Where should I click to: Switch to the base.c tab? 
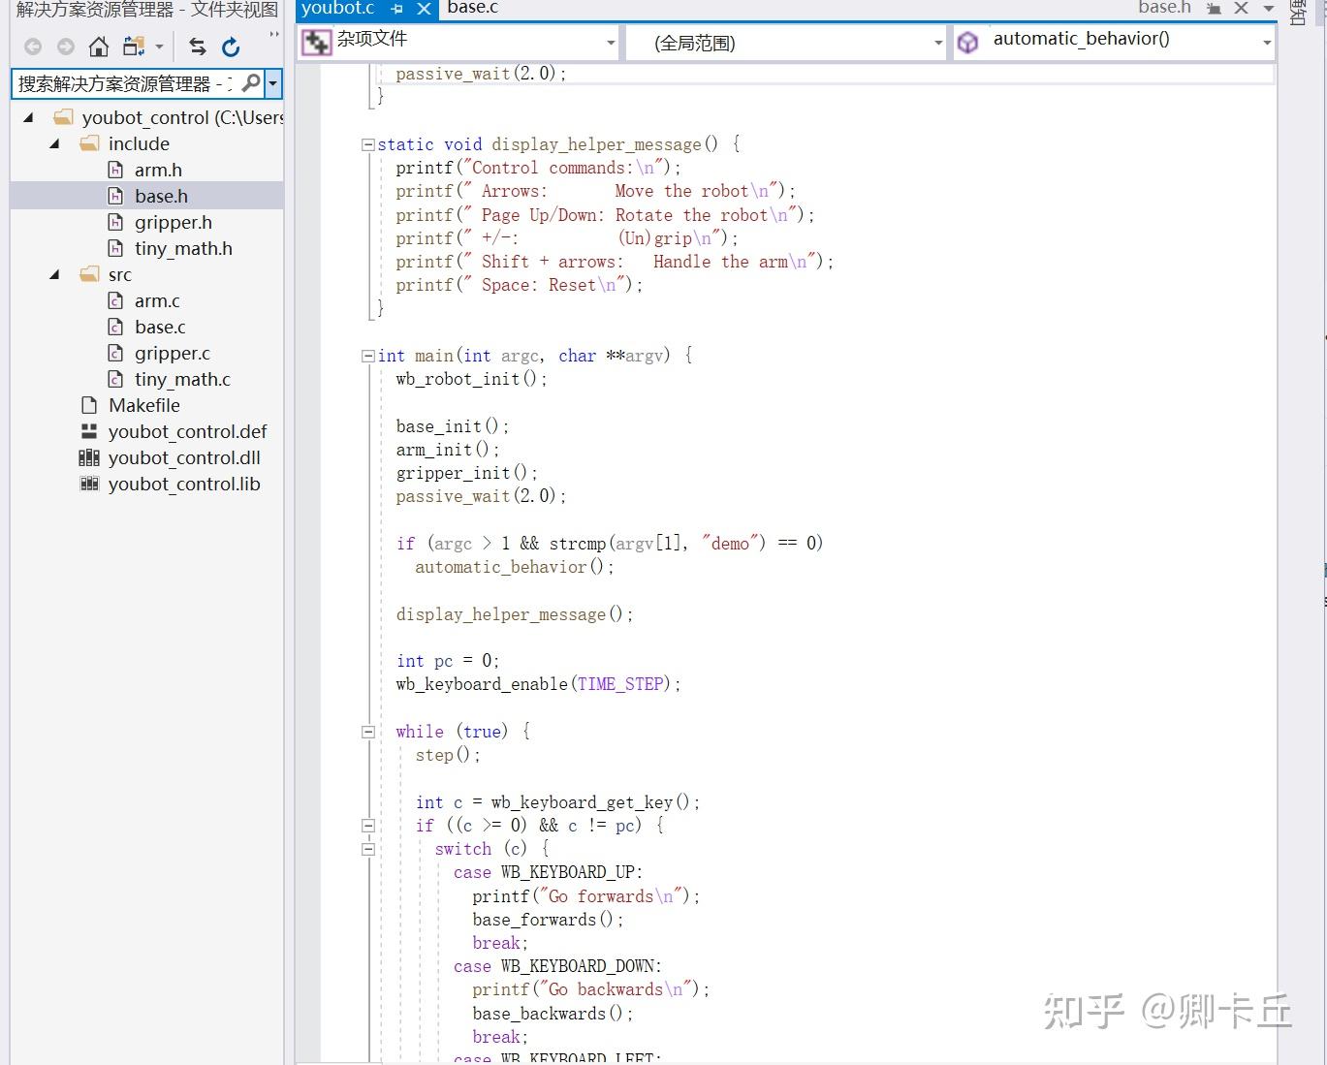coord(472,10)
